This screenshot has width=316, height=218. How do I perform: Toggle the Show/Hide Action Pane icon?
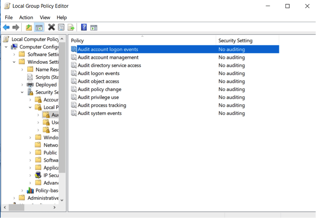pyautogui.click(x=94, y=27)
